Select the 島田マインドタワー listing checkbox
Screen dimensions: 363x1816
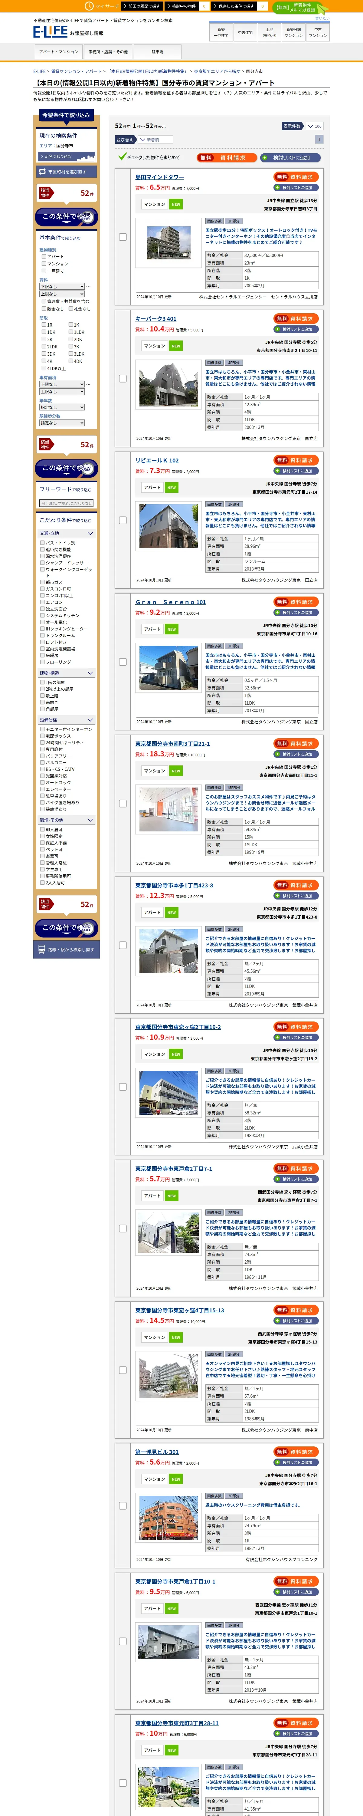point(123,237)
